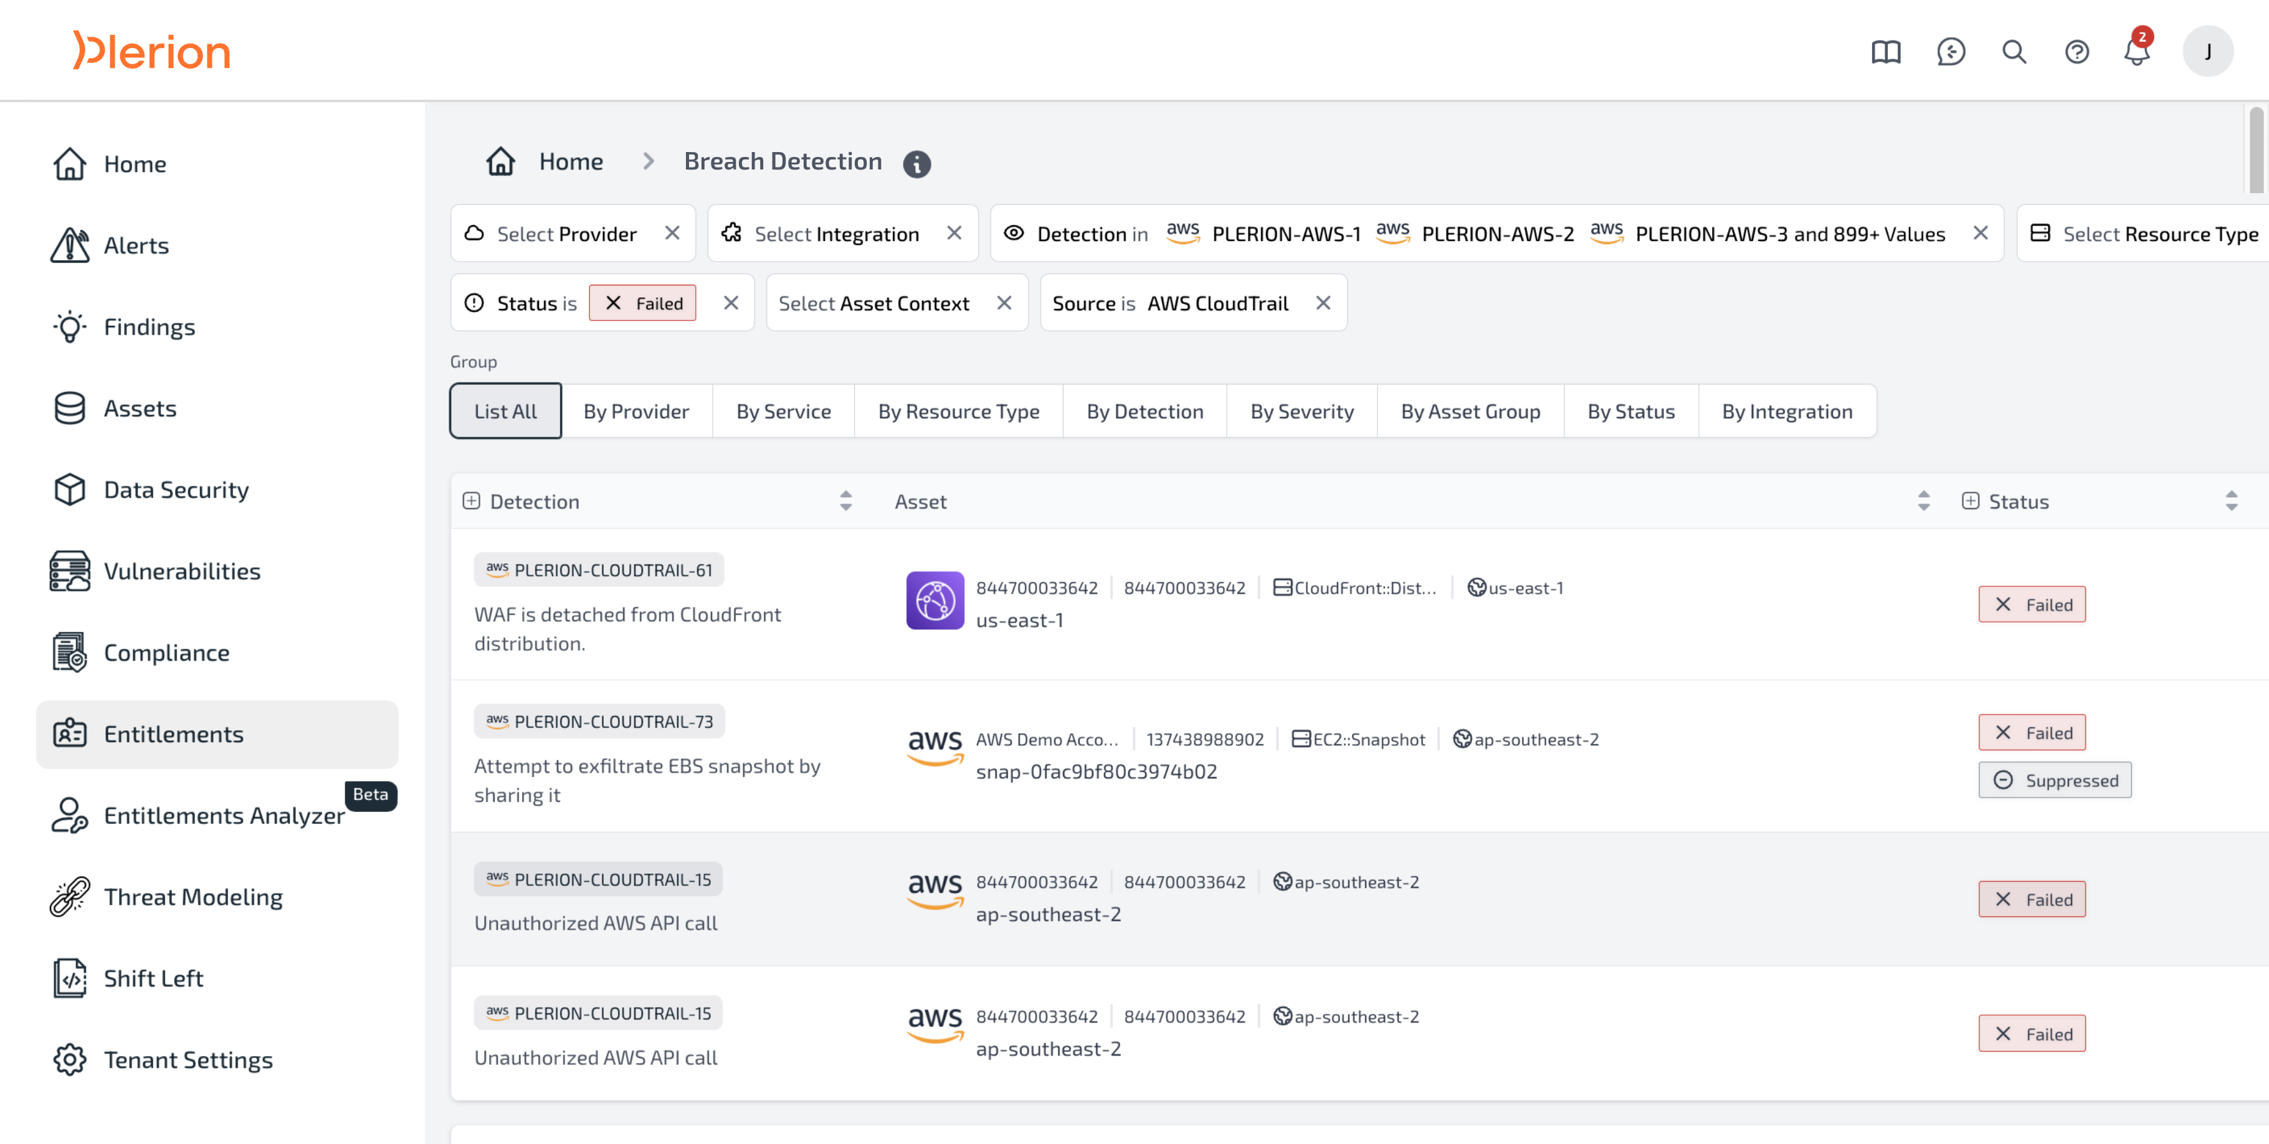Open the chat support icon
Screen dimensions: 2269x1144
point(1950,52)
